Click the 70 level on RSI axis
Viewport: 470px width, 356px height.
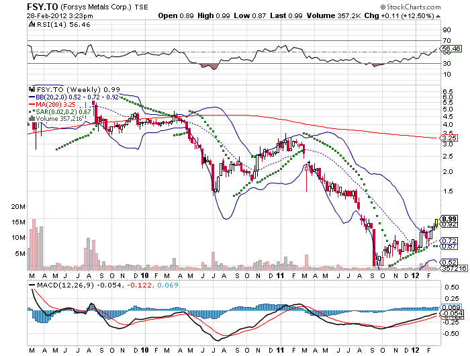pos(447,40)
